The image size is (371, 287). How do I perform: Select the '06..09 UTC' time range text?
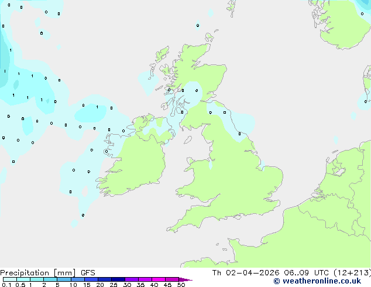click(306, 273)
